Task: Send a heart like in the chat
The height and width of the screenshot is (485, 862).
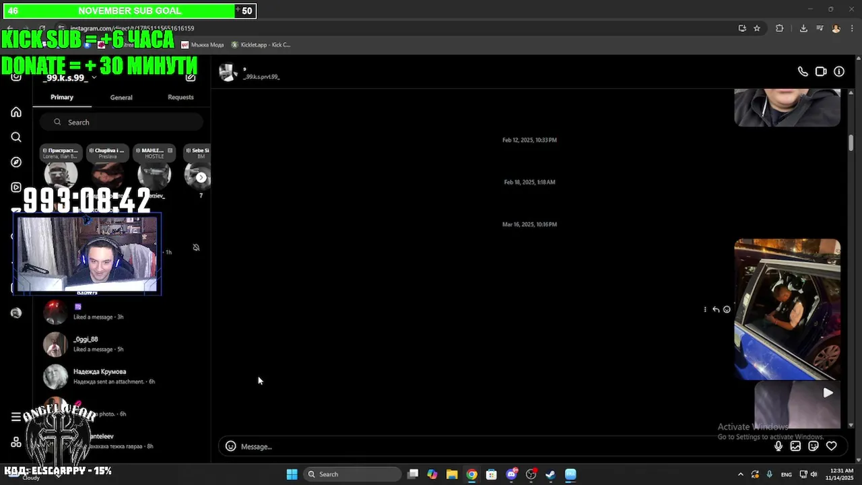Action: pos(832,446)
